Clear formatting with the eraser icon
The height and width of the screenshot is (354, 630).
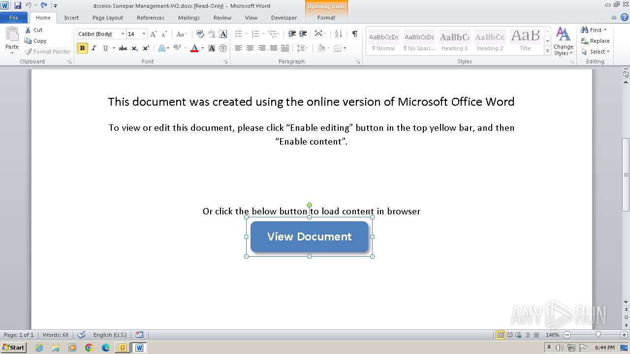tap(200, 34)
